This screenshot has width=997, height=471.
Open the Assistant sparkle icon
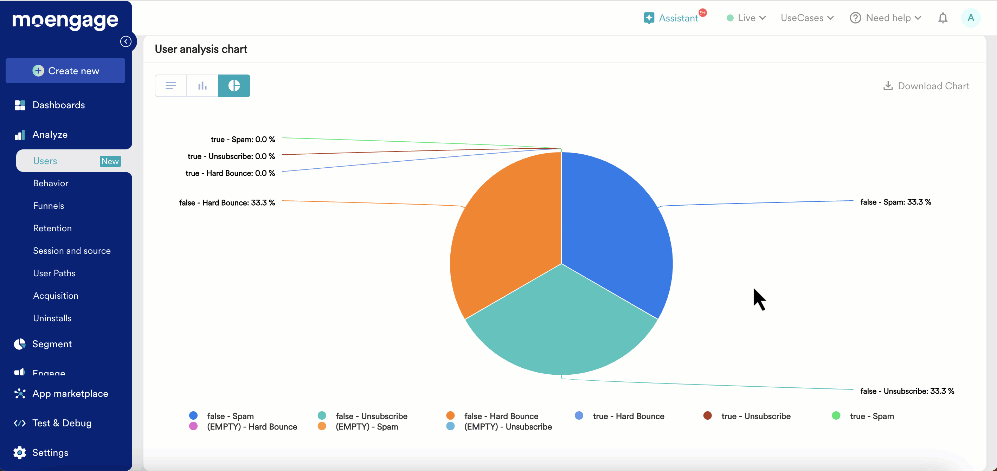coord(649,18)
